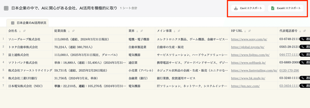Click the 03-6748-2111 phone number
Viewport: 310px width, 108px height.
tap(289, 40)
